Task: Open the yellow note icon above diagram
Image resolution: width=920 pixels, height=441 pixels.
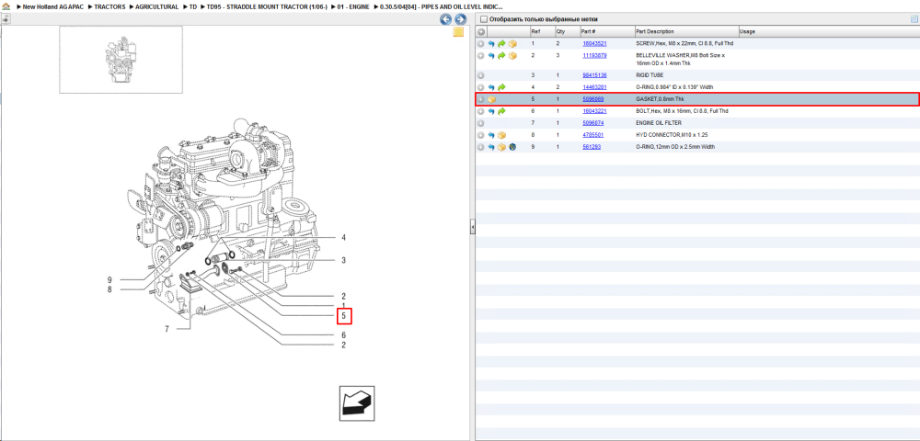Action: tap(458, 32)
